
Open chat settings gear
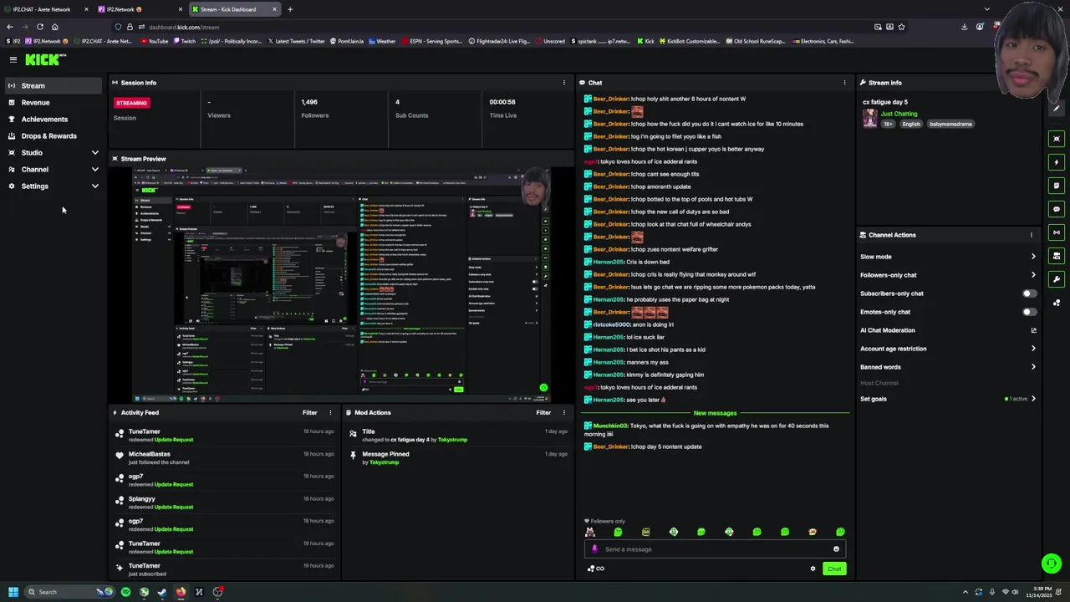(813, 569)
